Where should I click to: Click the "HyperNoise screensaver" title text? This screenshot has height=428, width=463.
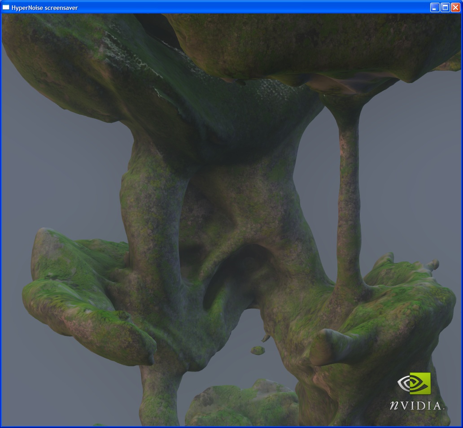click(x=44, y=8)
